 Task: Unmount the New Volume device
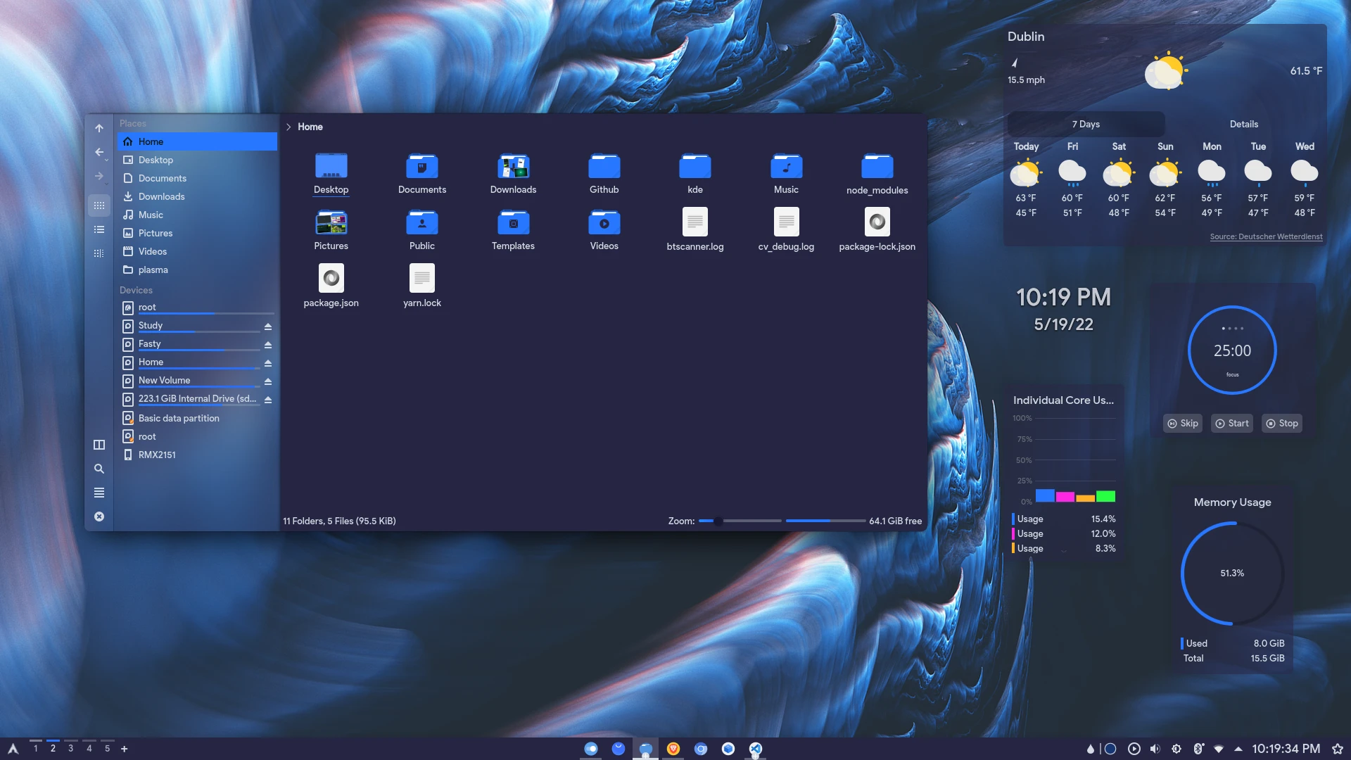(268, 381)
